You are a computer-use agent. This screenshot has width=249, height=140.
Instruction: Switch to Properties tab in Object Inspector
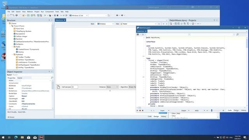(x=11, y=78)
